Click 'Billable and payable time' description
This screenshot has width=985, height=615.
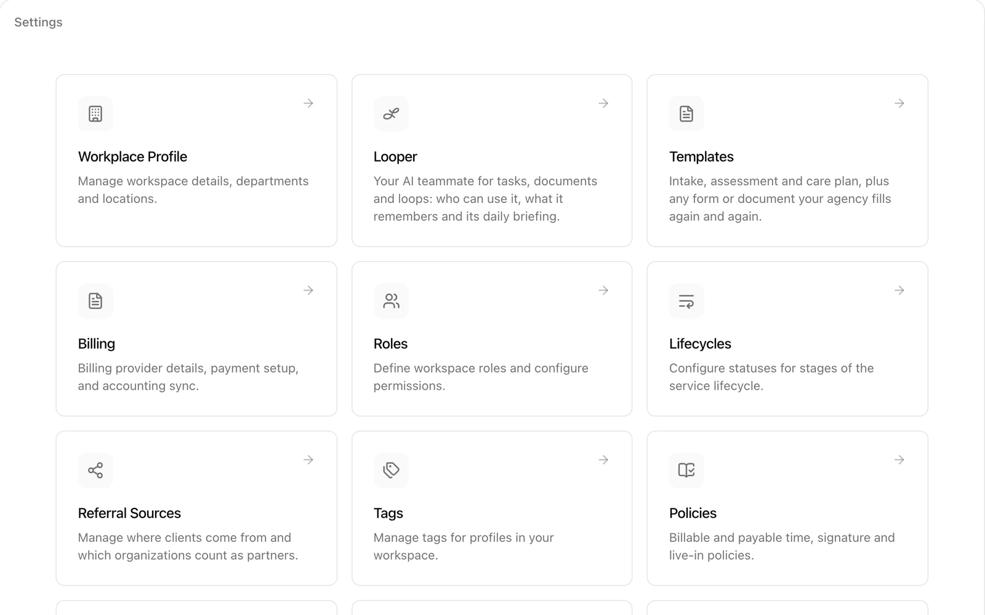point(782,546)
